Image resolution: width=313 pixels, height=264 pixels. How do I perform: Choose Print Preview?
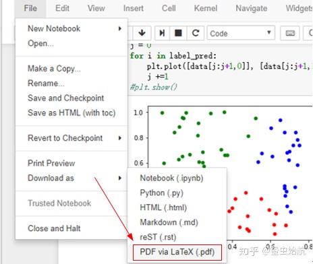tap(72, 163)
